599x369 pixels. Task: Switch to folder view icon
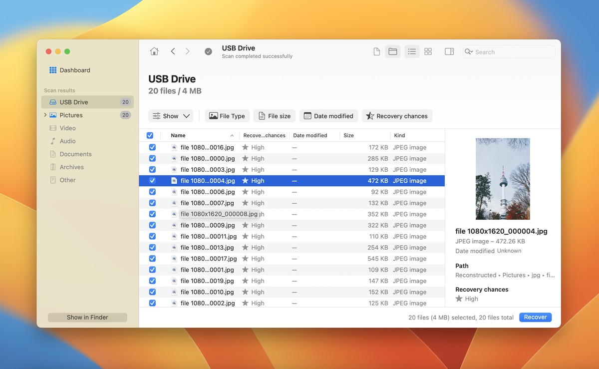click(393, 51)
